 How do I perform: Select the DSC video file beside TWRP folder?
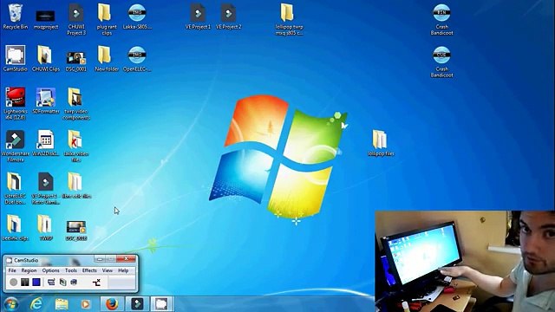pyautogui.click(x=76, y=230)
